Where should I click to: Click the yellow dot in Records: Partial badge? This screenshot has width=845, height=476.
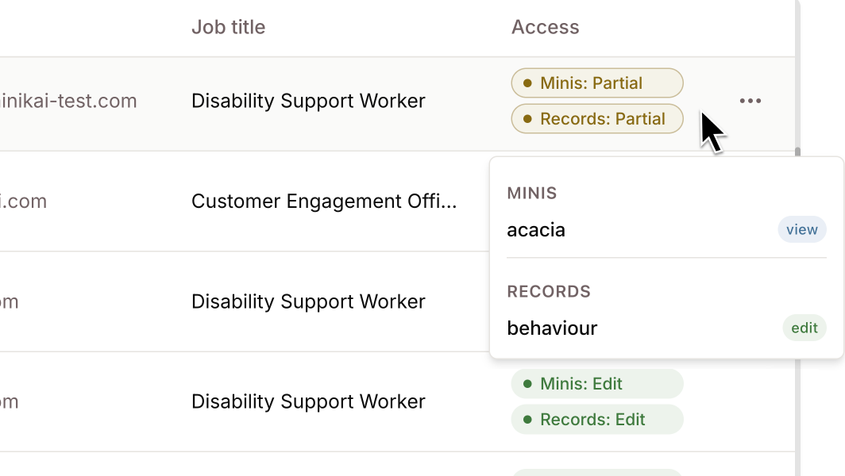click(x=527, y=119)
